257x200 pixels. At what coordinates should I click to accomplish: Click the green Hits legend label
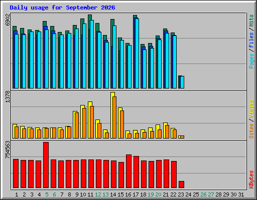(x=251, y=20)
